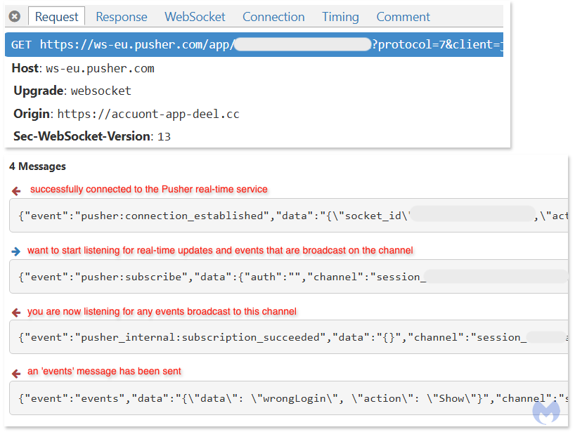Click the incoming arrow for connection established

(x=17, y=191)
